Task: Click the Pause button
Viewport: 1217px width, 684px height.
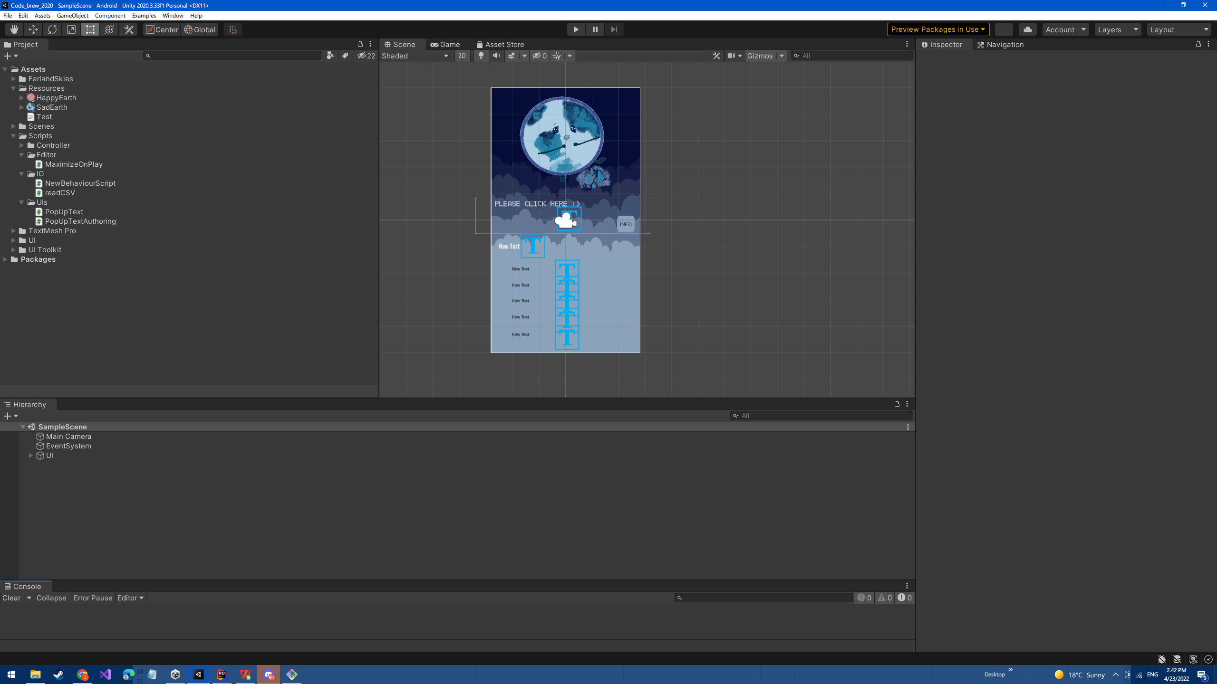Action: 595,29
